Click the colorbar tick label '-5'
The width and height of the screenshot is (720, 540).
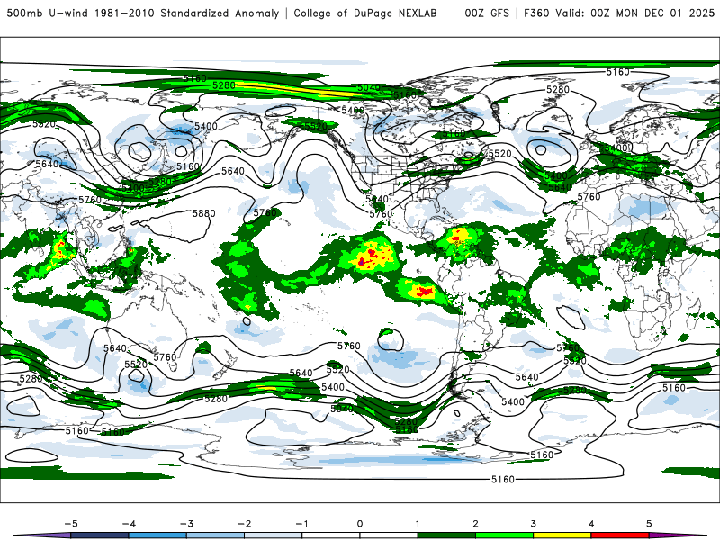(71, 524)
